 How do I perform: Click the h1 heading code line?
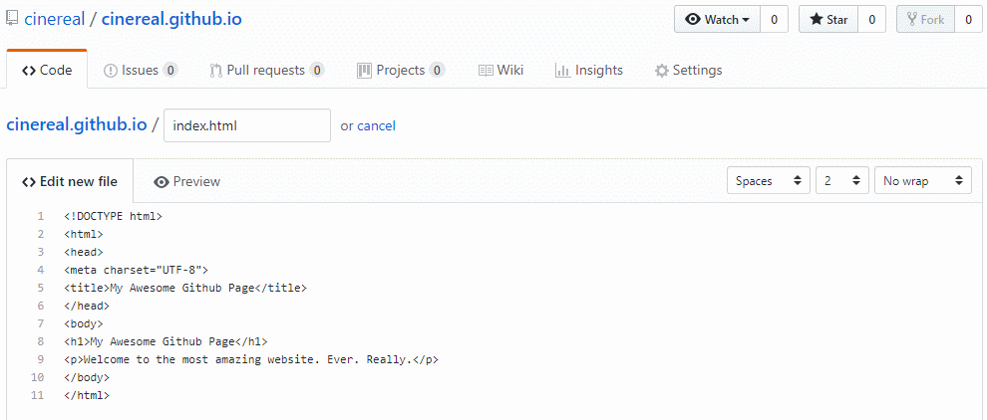point(165,342)
